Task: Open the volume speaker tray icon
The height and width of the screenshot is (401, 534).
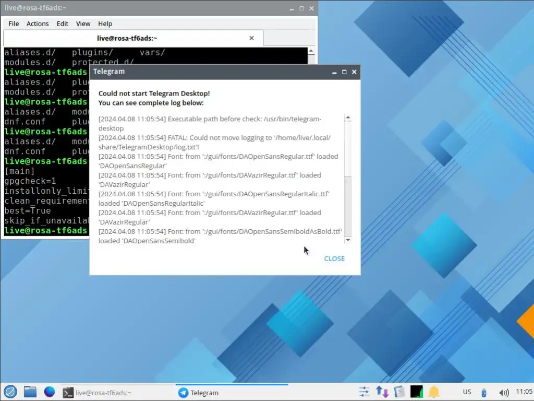Action: point(504,393)
